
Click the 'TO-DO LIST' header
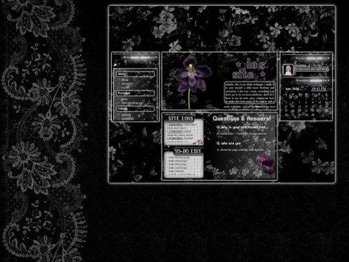[x=188, y=151]
